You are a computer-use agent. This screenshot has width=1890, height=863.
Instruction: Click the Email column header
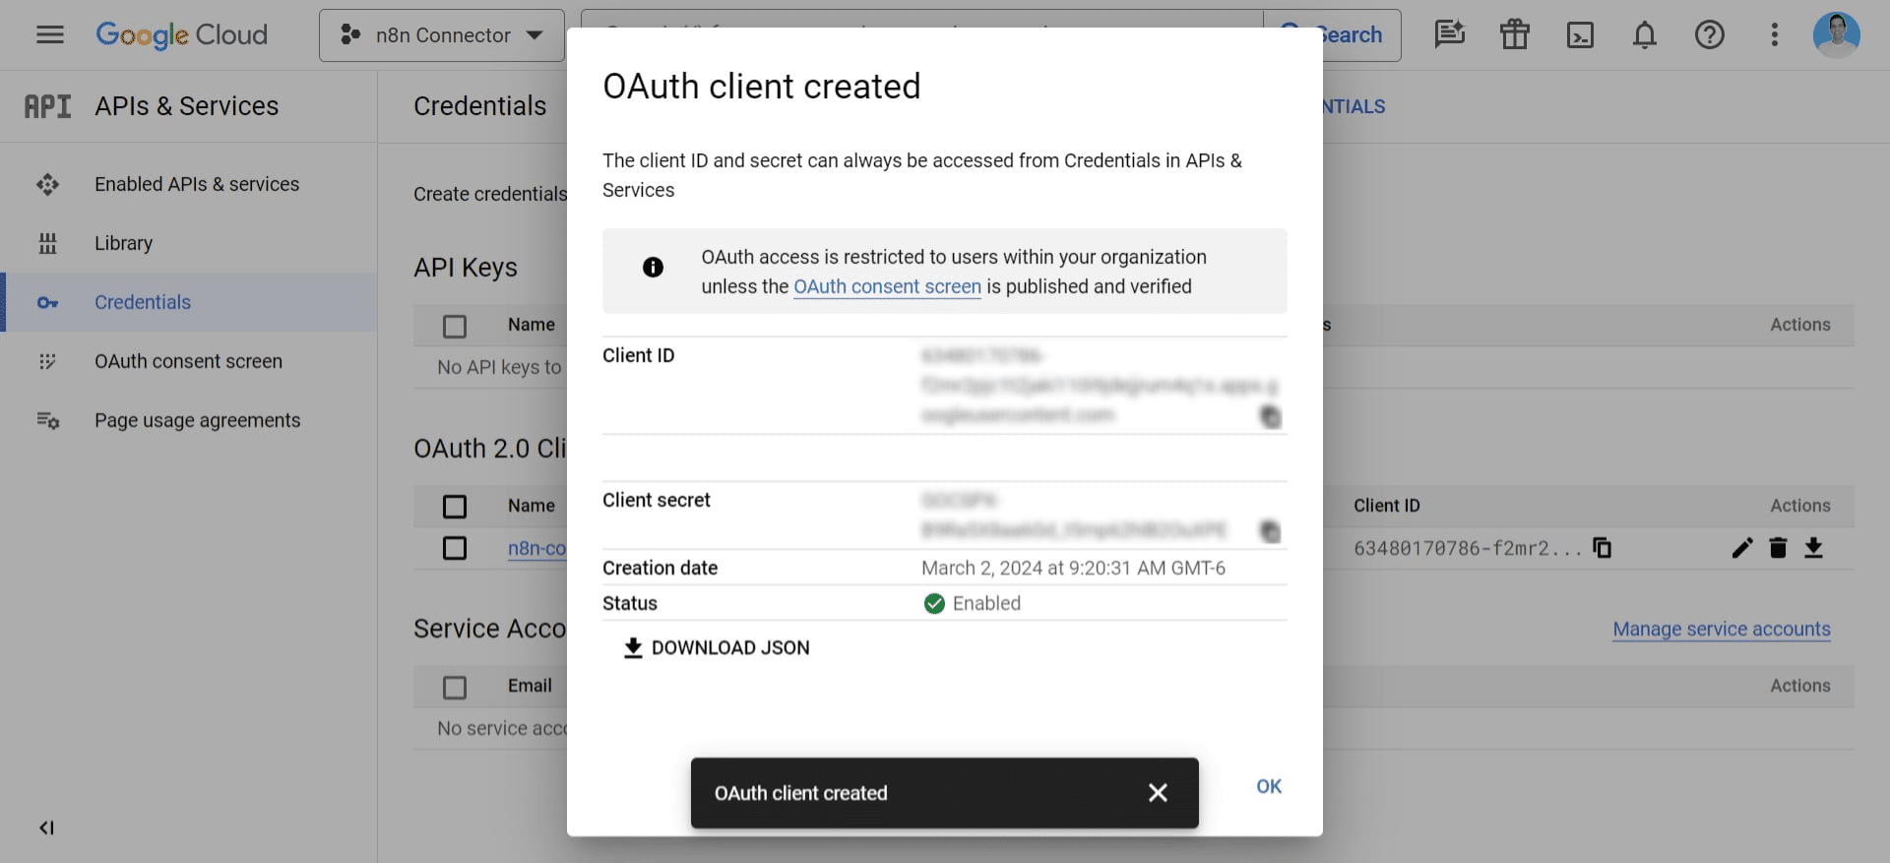point(530,686)
